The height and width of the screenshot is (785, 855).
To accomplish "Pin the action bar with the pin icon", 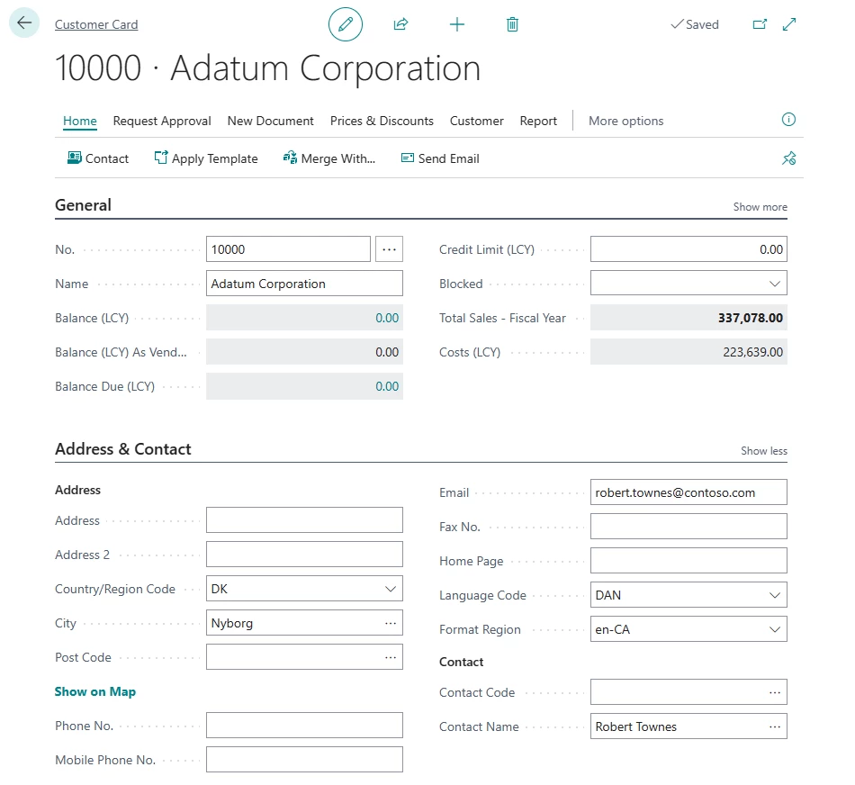I will tap(789, 158).
